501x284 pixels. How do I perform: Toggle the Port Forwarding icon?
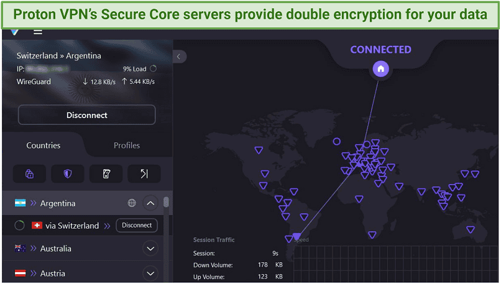[144, 174]
